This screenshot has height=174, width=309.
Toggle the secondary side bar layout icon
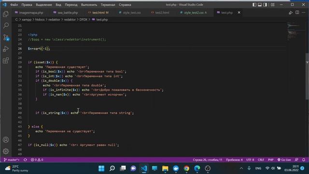click(x=265, y=4)
